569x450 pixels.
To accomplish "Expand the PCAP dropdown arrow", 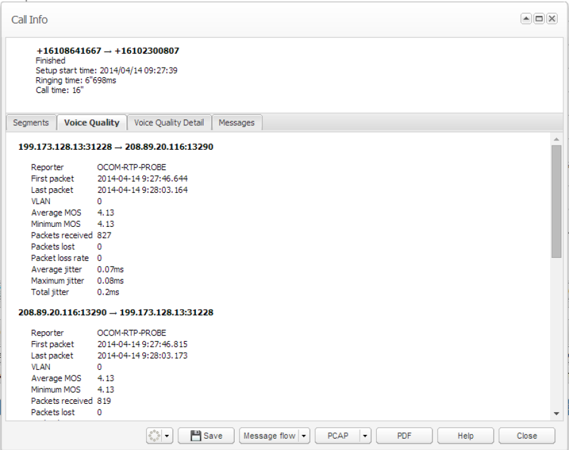I will click(x=365, y=435).
